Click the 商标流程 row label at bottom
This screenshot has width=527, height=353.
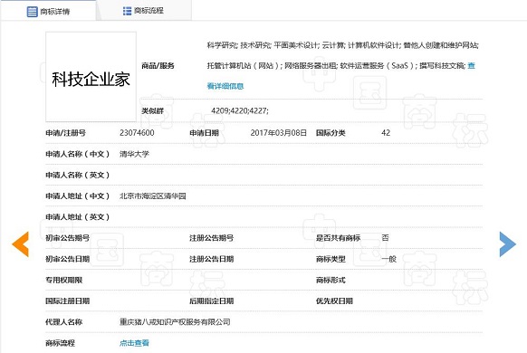(60, 343)
